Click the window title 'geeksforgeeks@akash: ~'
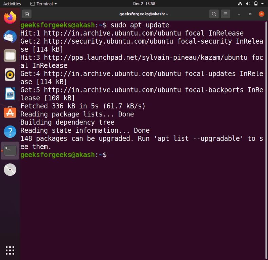Viewport: 268px width, 260px height. 144,14
